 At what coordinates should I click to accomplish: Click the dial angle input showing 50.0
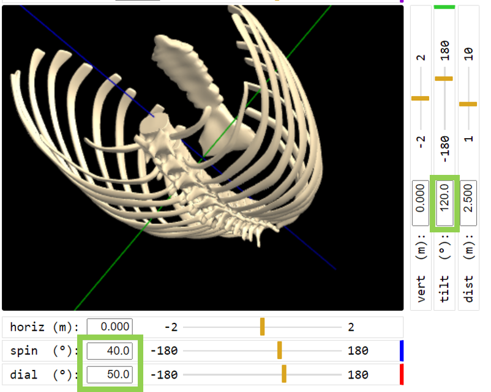tap(110, 374)
